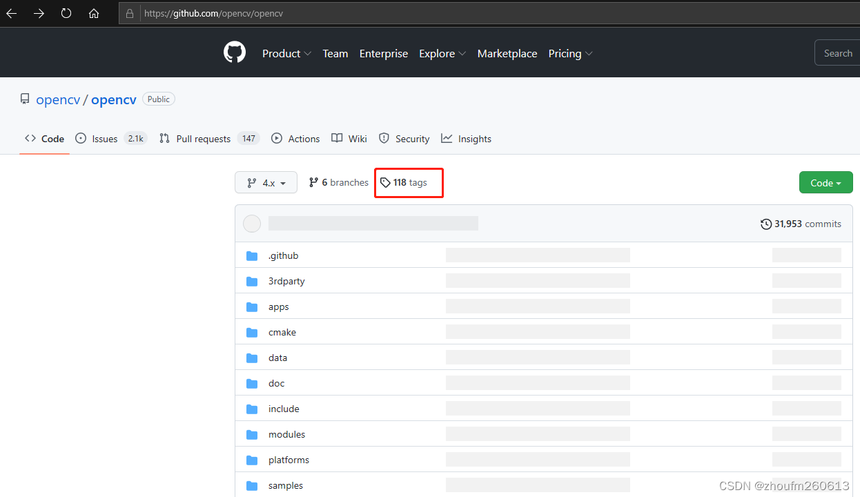Expand the Explore menu
The width and height of the screenshot is (860, 497).
coord(442,53)
